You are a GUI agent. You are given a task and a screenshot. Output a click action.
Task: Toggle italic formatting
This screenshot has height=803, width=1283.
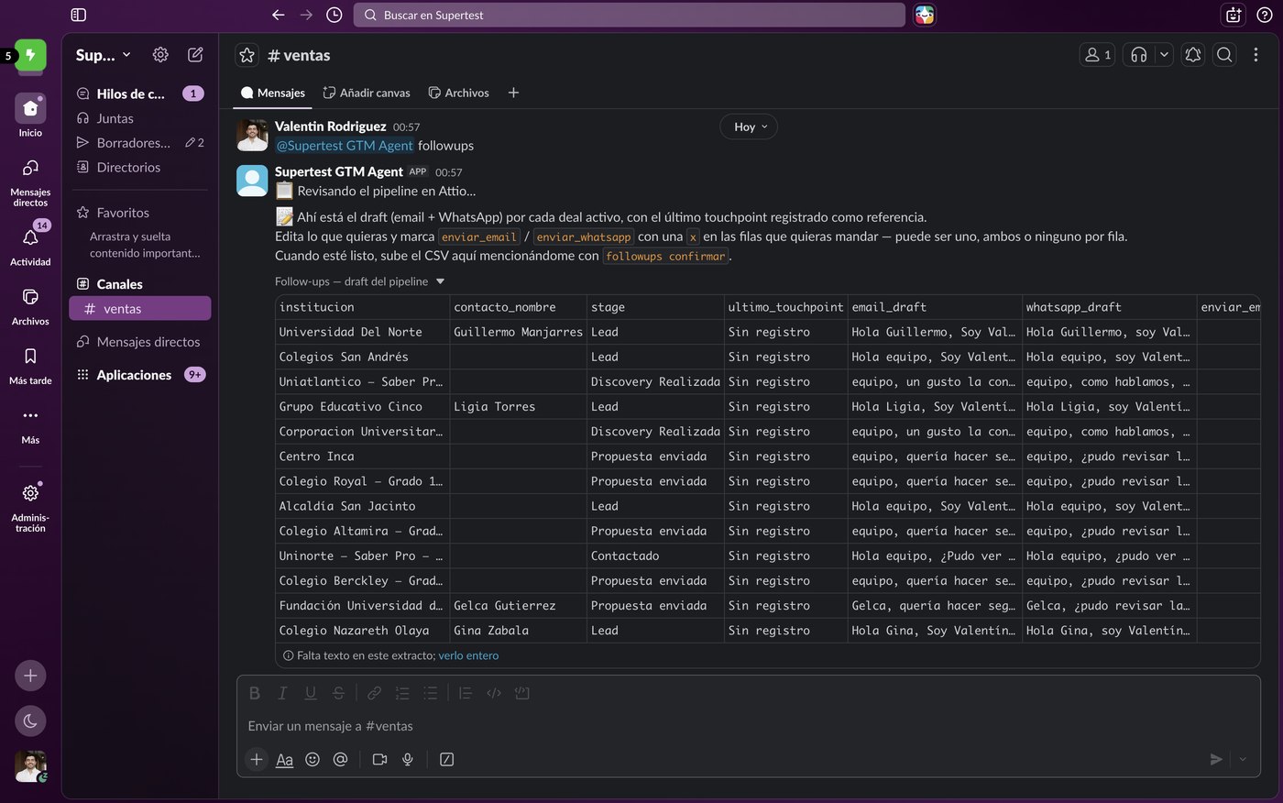(282, 693)
